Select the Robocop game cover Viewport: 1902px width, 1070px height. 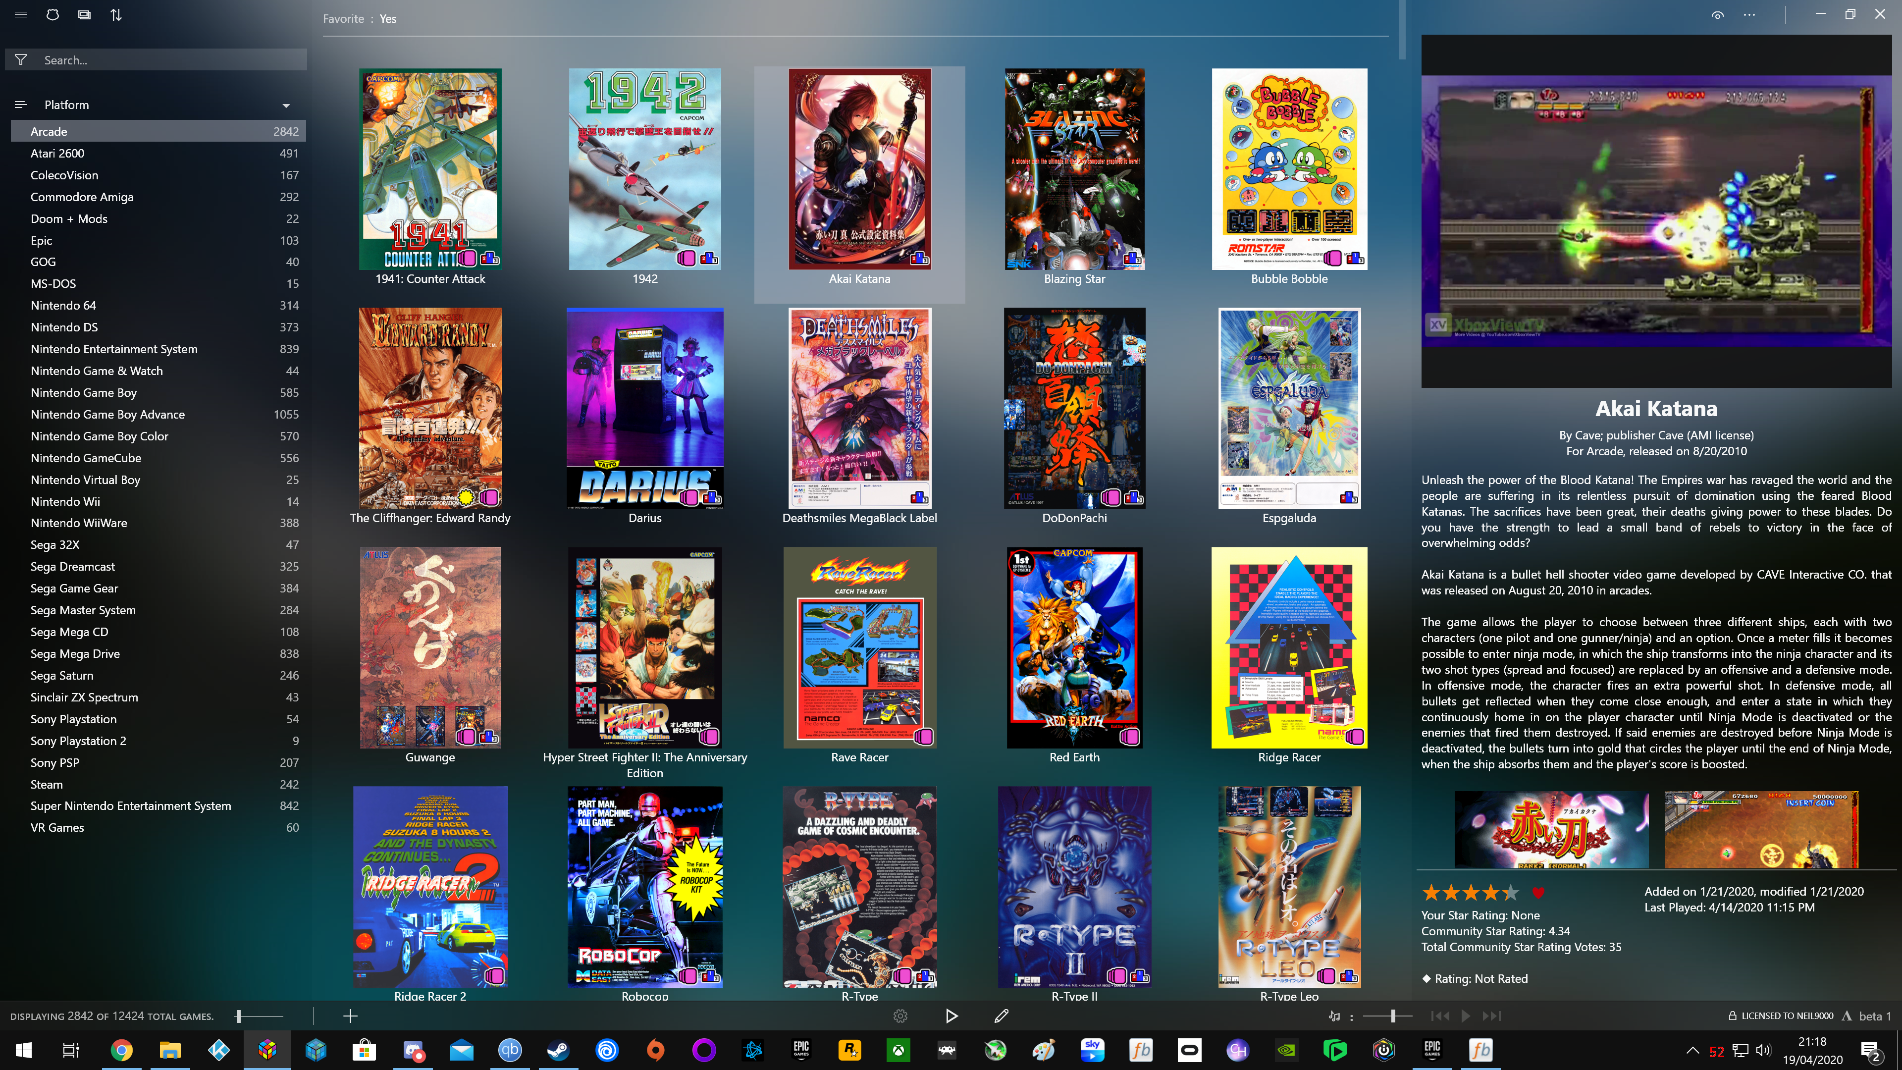pos(644,887)
